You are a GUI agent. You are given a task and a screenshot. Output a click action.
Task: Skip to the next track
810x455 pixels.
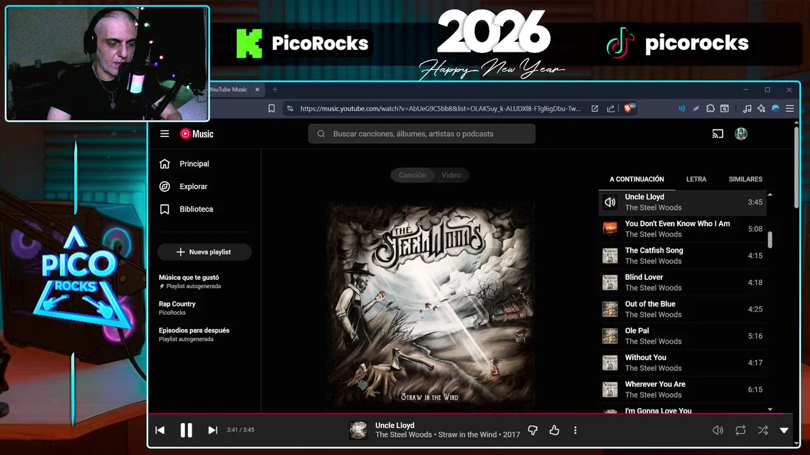point(213,430)
